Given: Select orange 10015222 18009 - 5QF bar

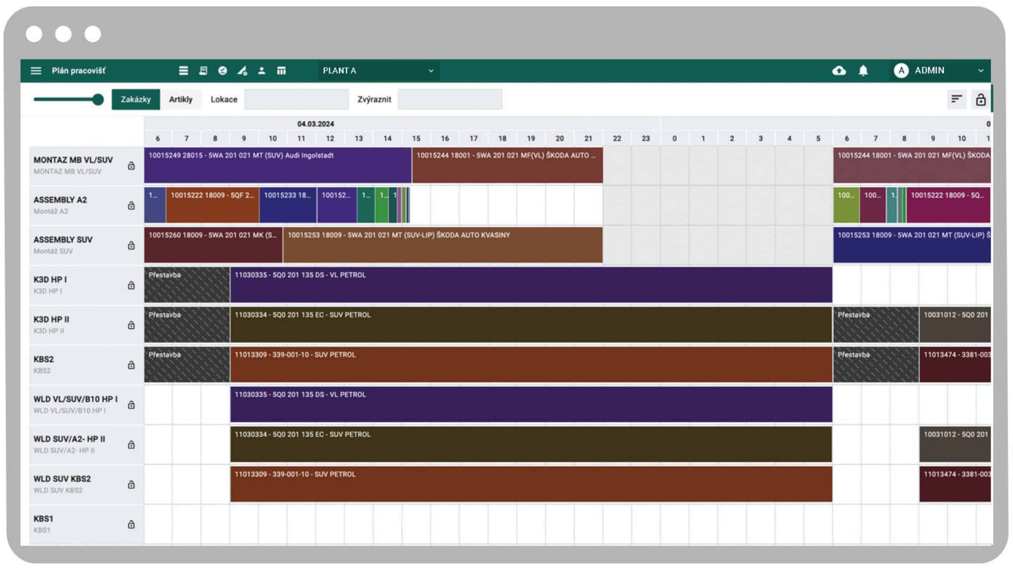Looking at the screenshot, I should (212, 205).
